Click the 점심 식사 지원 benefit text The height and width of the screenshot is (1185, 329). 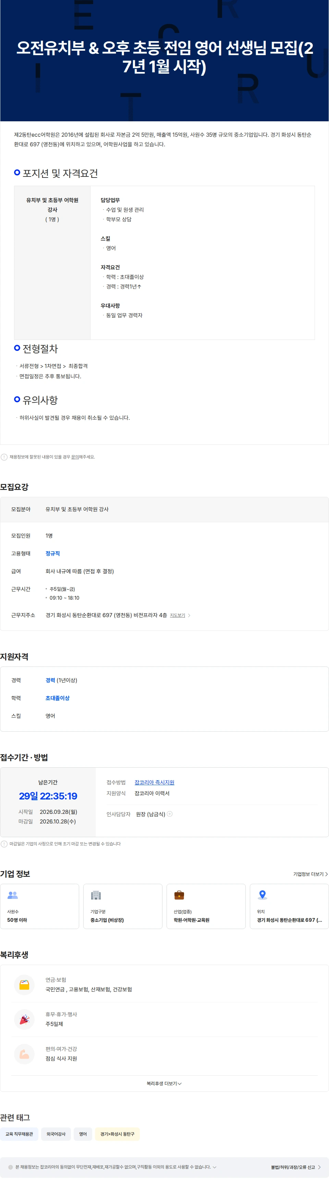(61, 1059)
